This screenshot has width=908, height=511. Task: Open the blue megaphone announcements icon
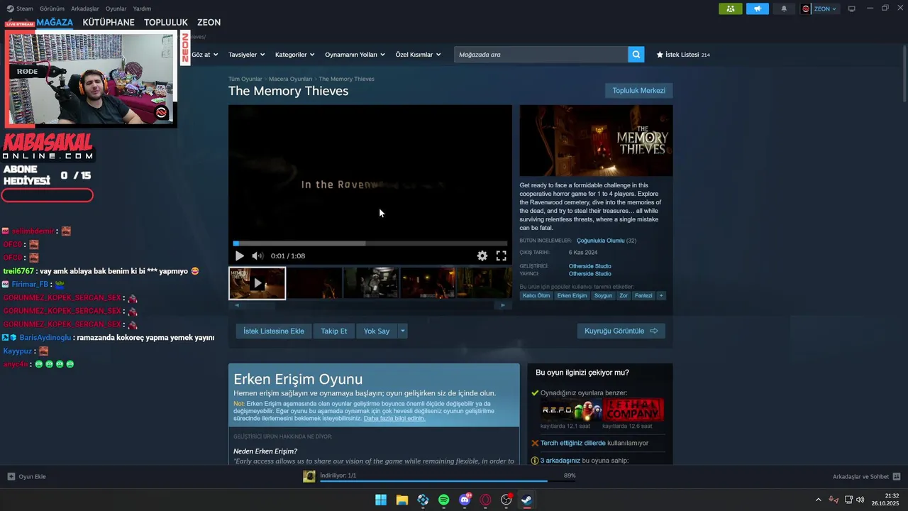(x=757, y=9)
